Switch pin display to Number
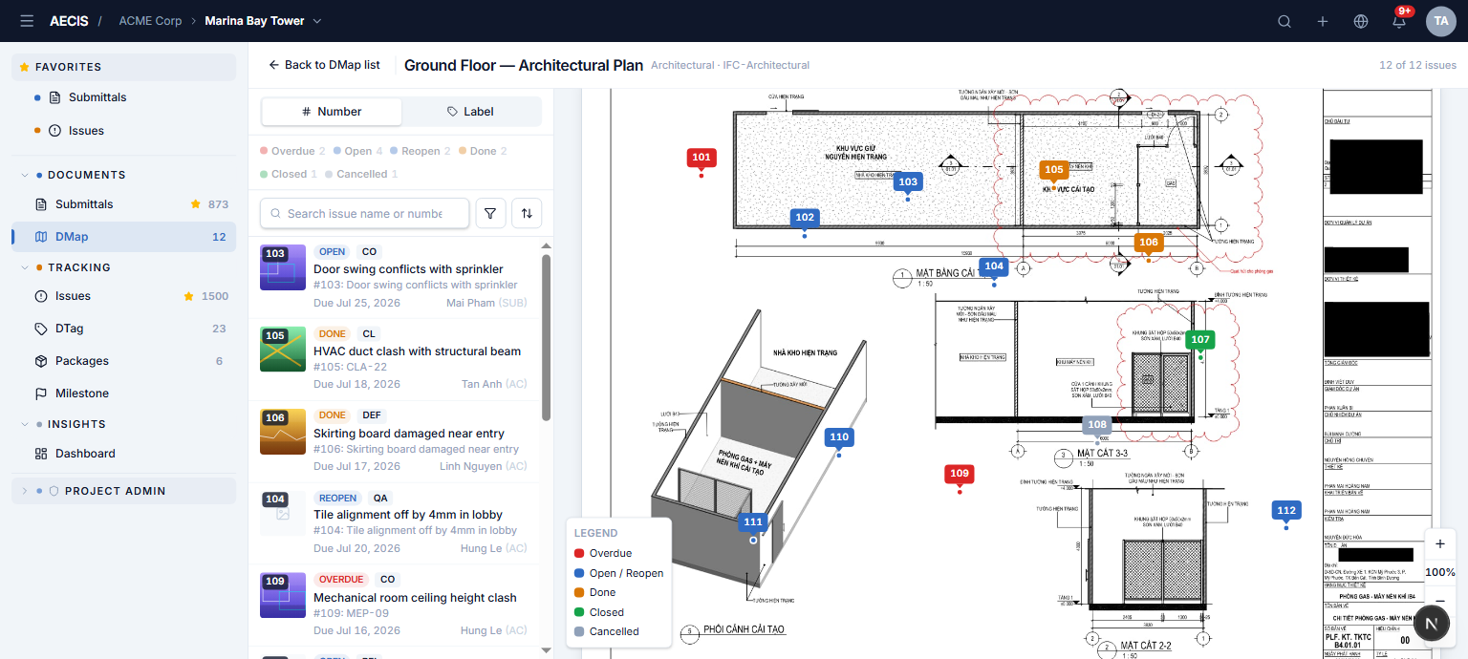 point(332,112)
